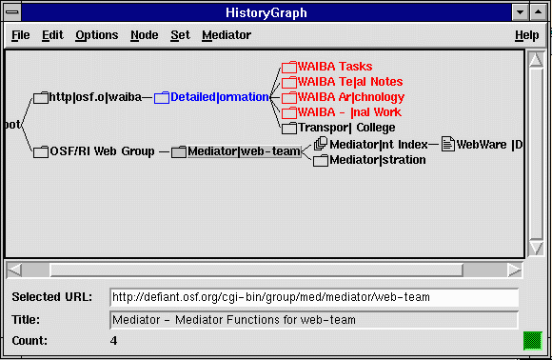Image resolution: width=552 pixels, height=360 pixels.
Task: Open the Help menu
Action: pyautogui.click(x=526, y=35)
